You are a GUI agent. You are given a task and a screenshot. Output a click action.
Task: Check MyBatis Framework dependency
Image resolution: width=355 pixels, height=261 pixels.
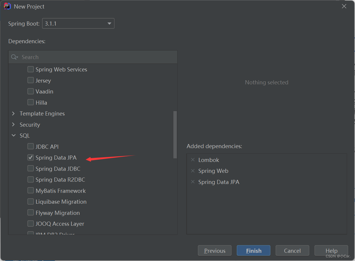pyautogui.click(x=31, y=190)
